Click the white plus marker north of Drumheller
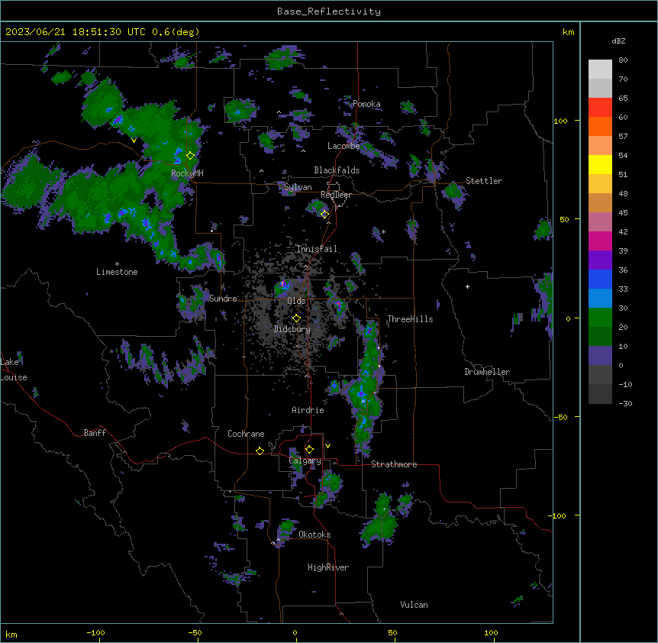 (x=467, y=286)
